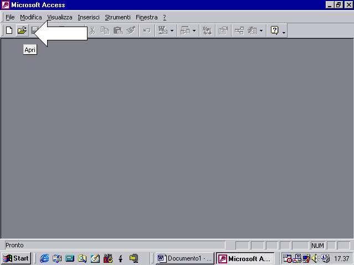Click the Undo arrow icon
This screenshot has height=265, width=354.
pyautogui.click(x=147, y=30)
